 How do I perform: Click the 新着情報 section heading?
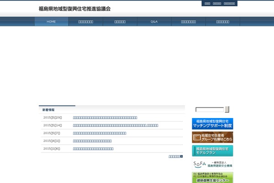tap(48, 110)
